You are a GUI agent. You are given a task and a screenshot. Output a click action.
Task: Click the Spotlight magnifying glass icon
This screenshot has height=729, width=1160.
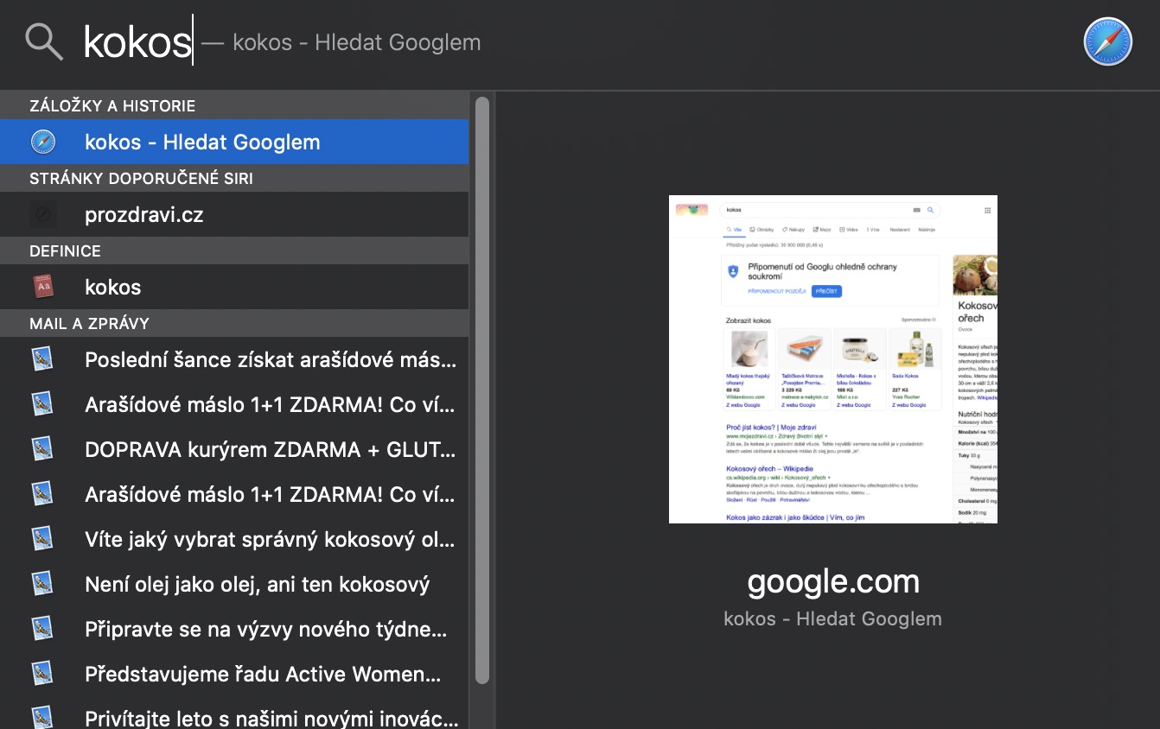tap(44, 41)
